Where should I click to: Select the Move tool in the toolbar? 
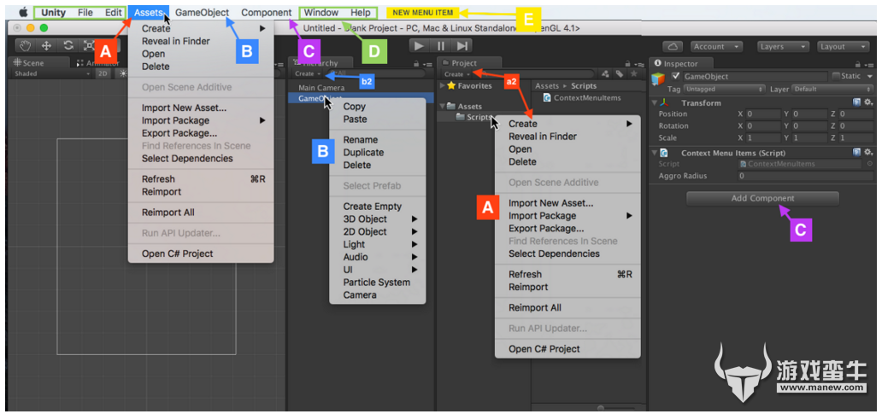pyautogui.click(x=47, y=45)
